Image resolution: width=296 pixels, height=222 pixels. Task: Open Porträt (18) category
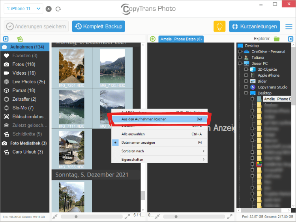pos(25,90)
